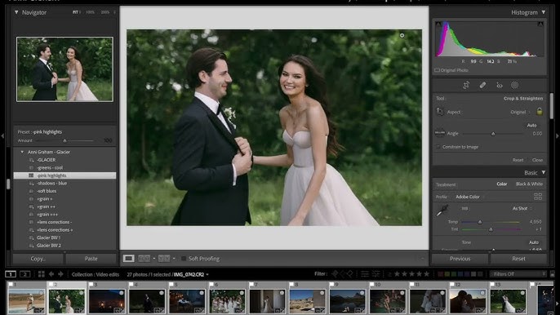The width and height of the screenshot is (560, 315).
Task: Check Constrain to Image
Action: point(438,147)
